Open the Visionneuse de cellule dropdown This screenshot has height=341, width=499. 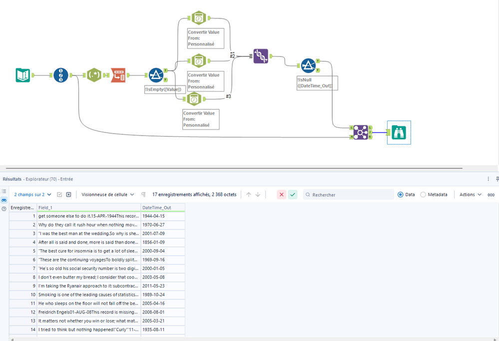point(108,194)
